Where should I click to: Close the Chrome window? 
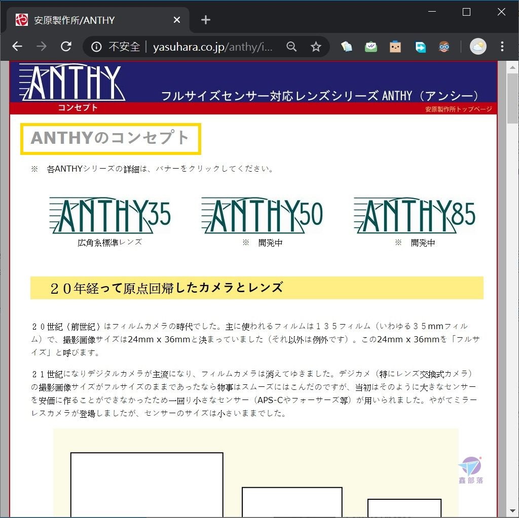pyautogui.click(x=501, y=12)
